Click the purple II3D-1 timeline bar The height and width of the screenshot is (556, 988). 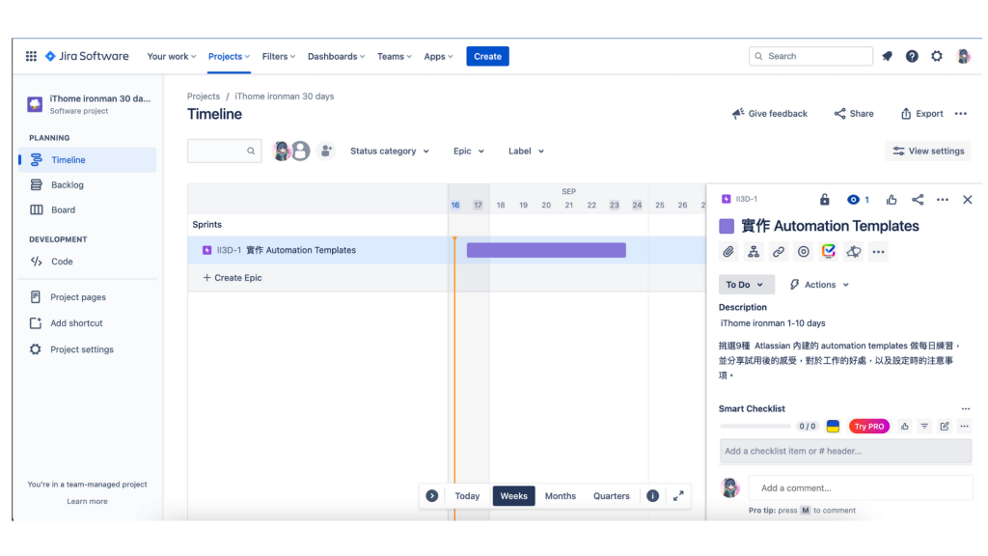[x=546, y=250]
